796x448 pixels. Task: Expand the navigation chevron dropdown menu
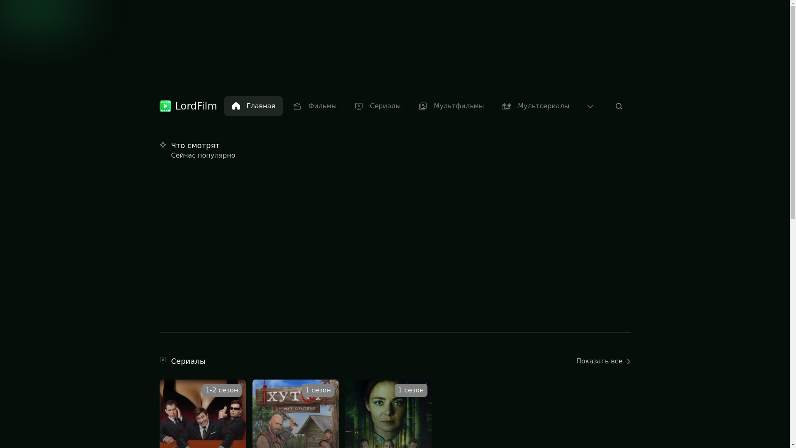tap(590, 106)
